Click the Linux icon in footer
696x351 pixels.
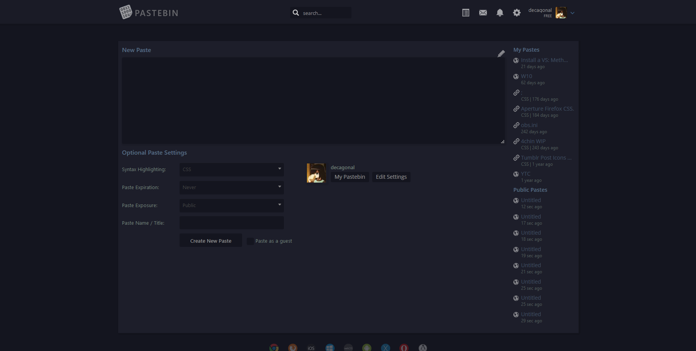click(x=422, y=347)
